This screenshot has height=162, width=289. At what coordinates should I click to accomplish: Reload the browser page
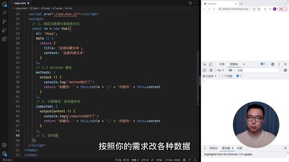(214, 9)
